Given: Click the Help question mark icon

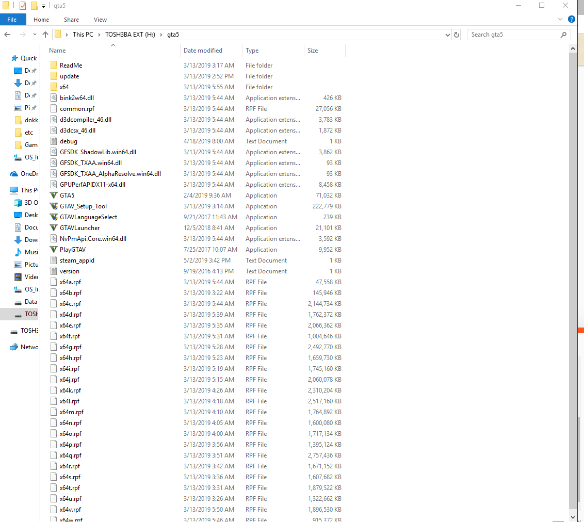Looking at the screenshot, I should pyautogui.click(x=571, y=20).
